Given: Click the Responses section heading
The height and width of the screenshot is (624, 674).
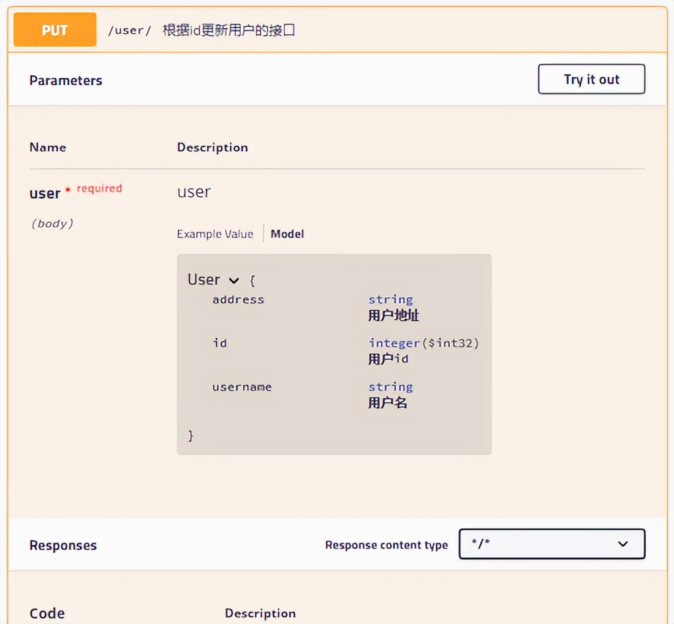Looking at the screenshot, I should point(63,544).
